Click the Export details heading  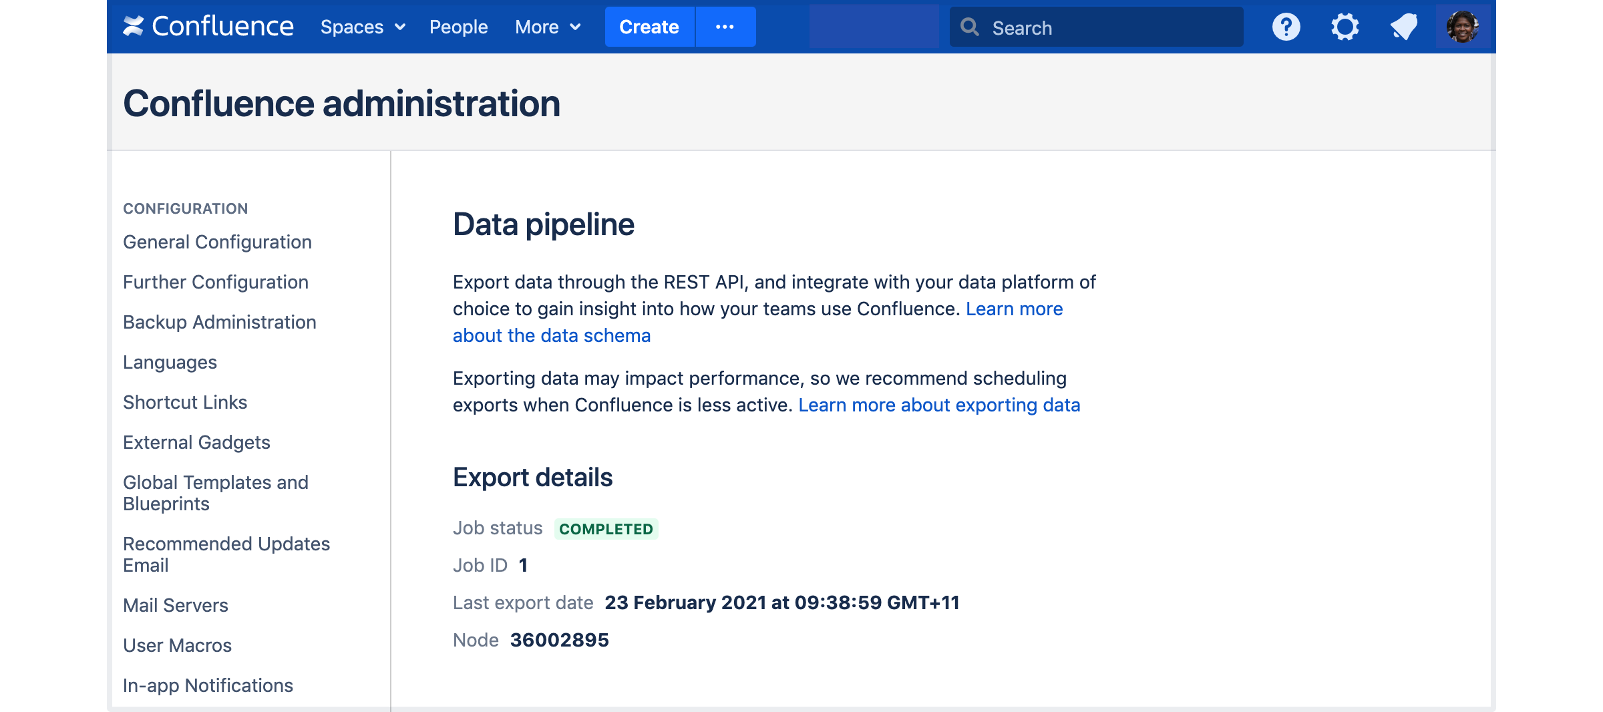(x=533, y=478)
